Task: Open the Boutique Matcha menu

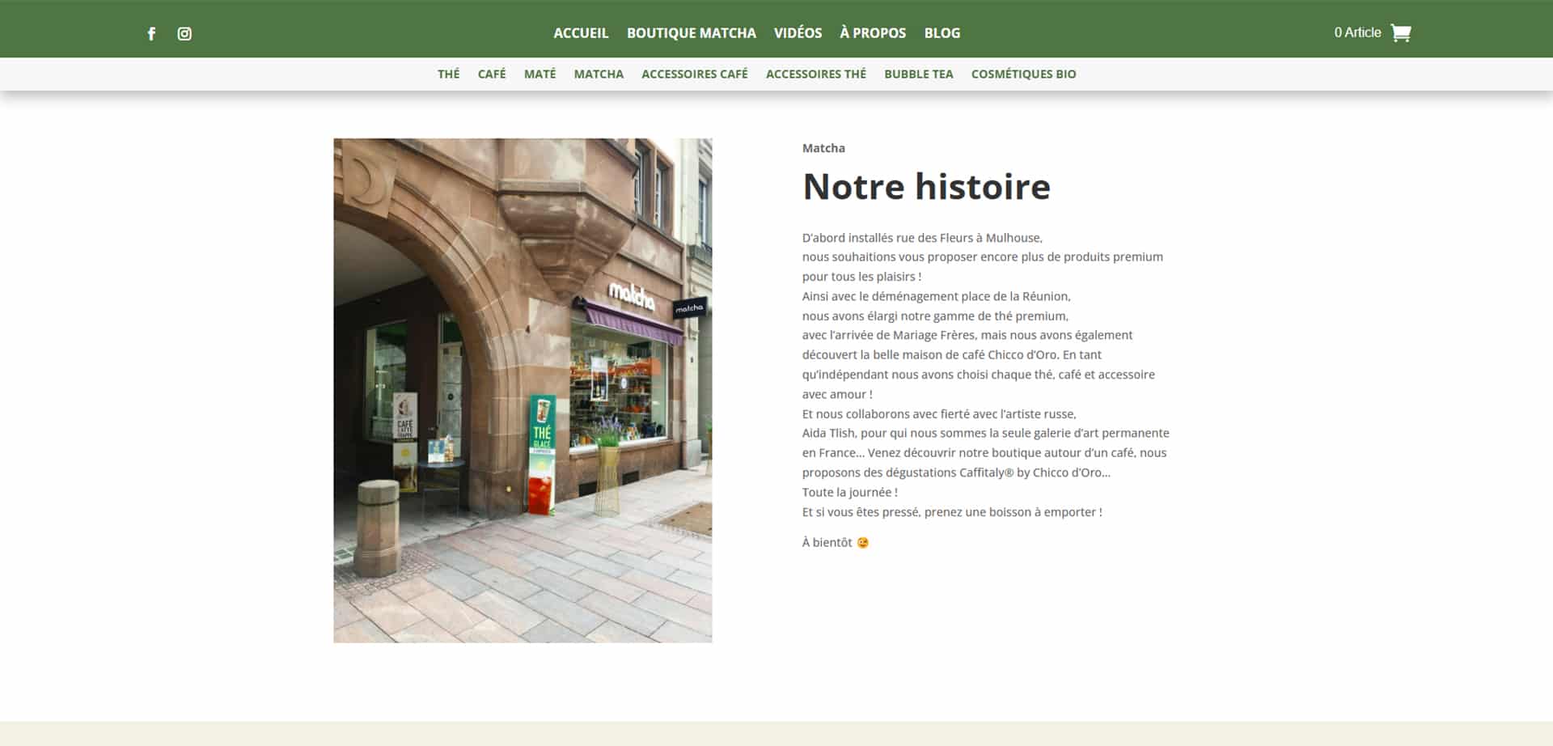Action: coord(691,33)
